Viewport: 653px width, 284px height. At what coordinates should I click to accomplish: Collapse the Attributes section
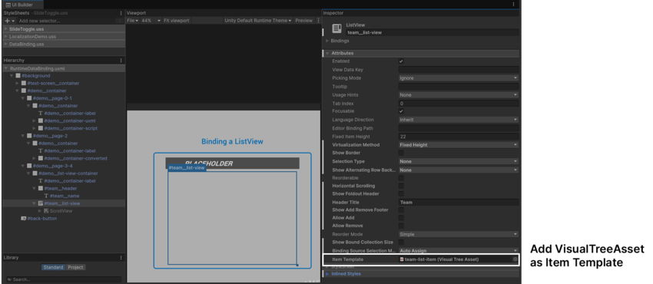click(x=327, y=53)
